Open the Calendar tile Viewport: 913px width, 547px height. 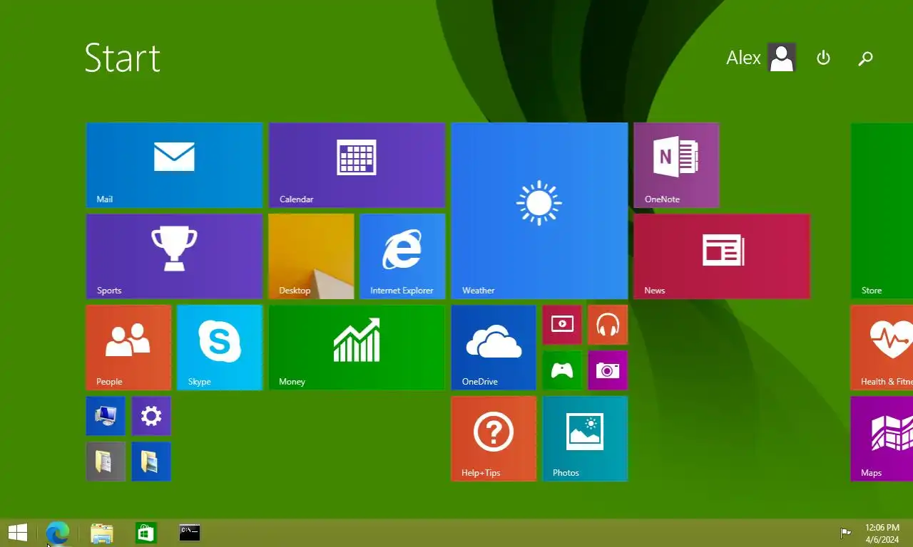pyautogui.click(x=357, y=165)
